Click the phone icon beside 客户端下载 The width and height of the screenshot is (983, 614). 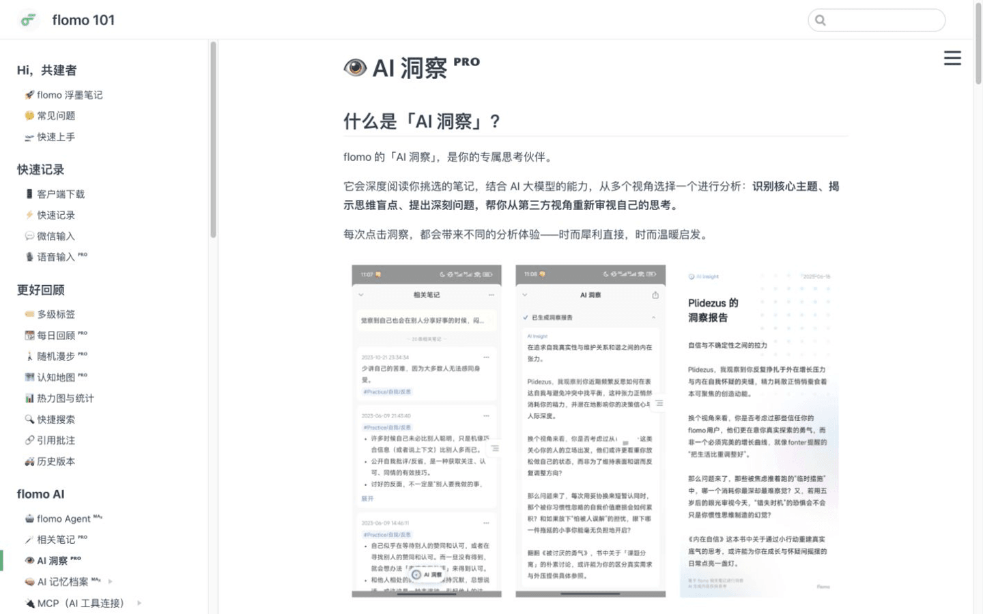tap(29, 194)
